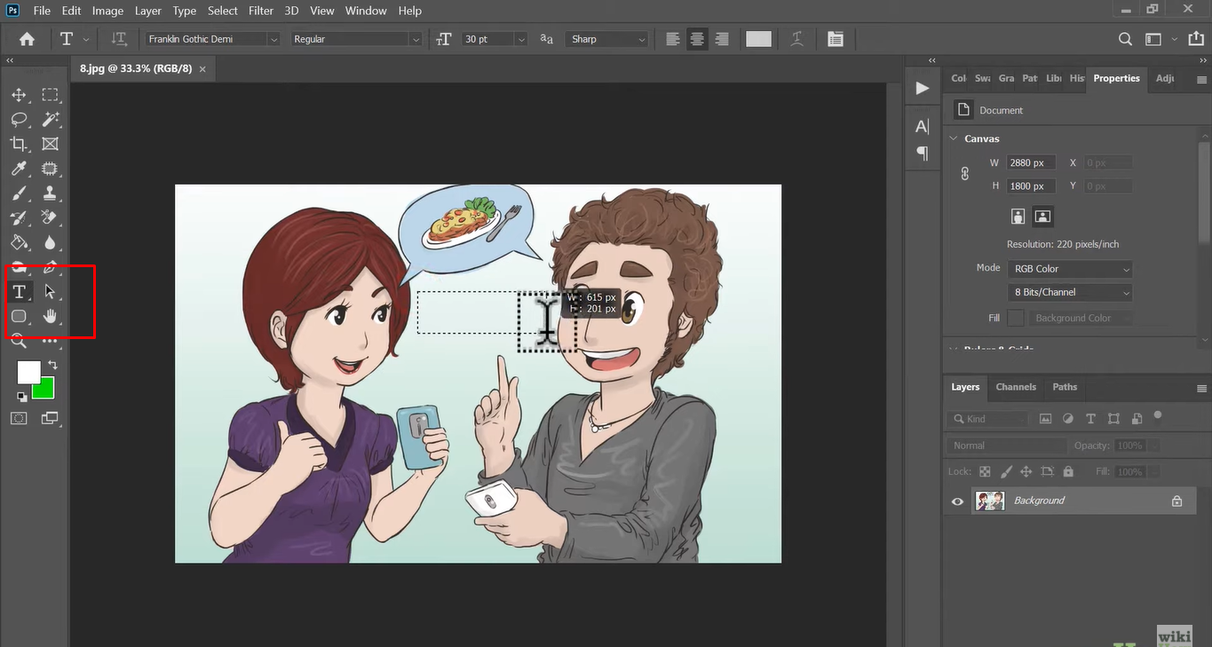Viewport: 1212px width, 647px height.
Task: Select the Zoom tool
Action: [x=19, y=340]
